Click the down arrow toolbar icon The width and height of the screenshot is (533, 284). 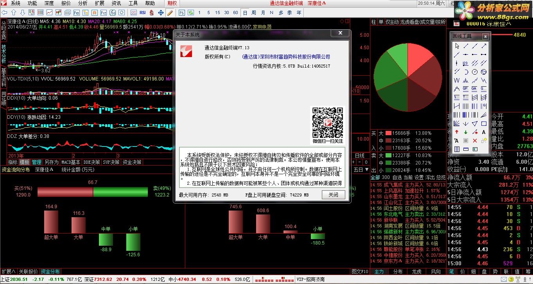point(22,13)
